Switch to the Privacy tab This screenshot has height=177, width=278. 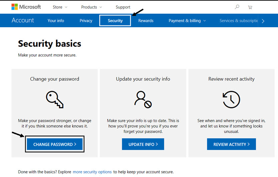(x=86, y=21)
